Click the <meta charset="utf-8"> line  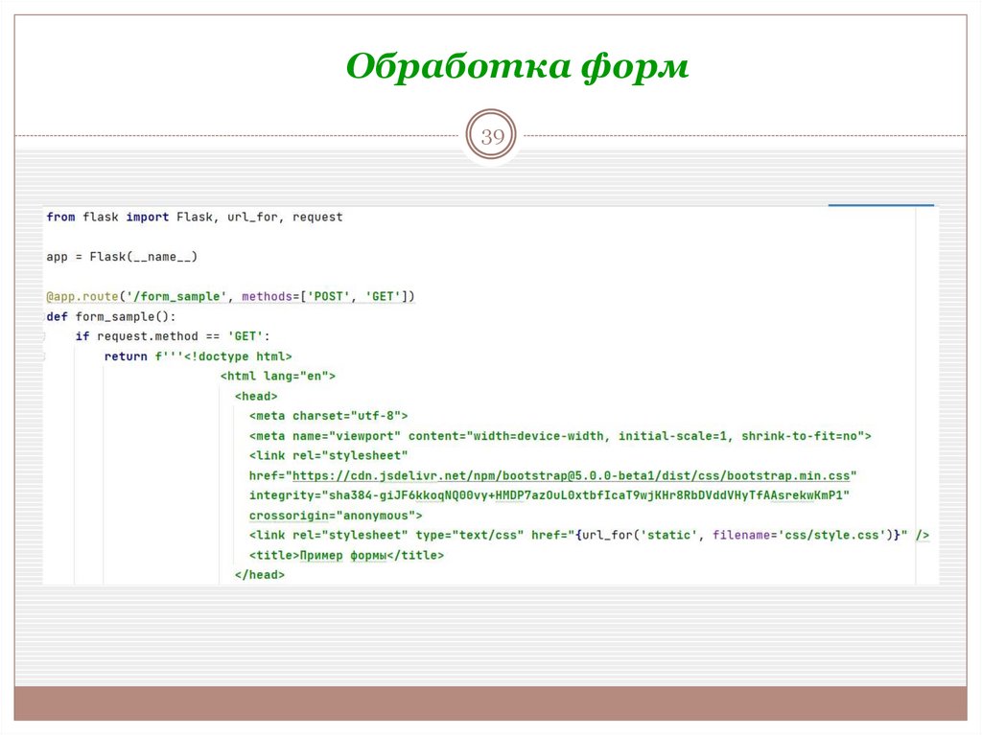coord(328,416)
